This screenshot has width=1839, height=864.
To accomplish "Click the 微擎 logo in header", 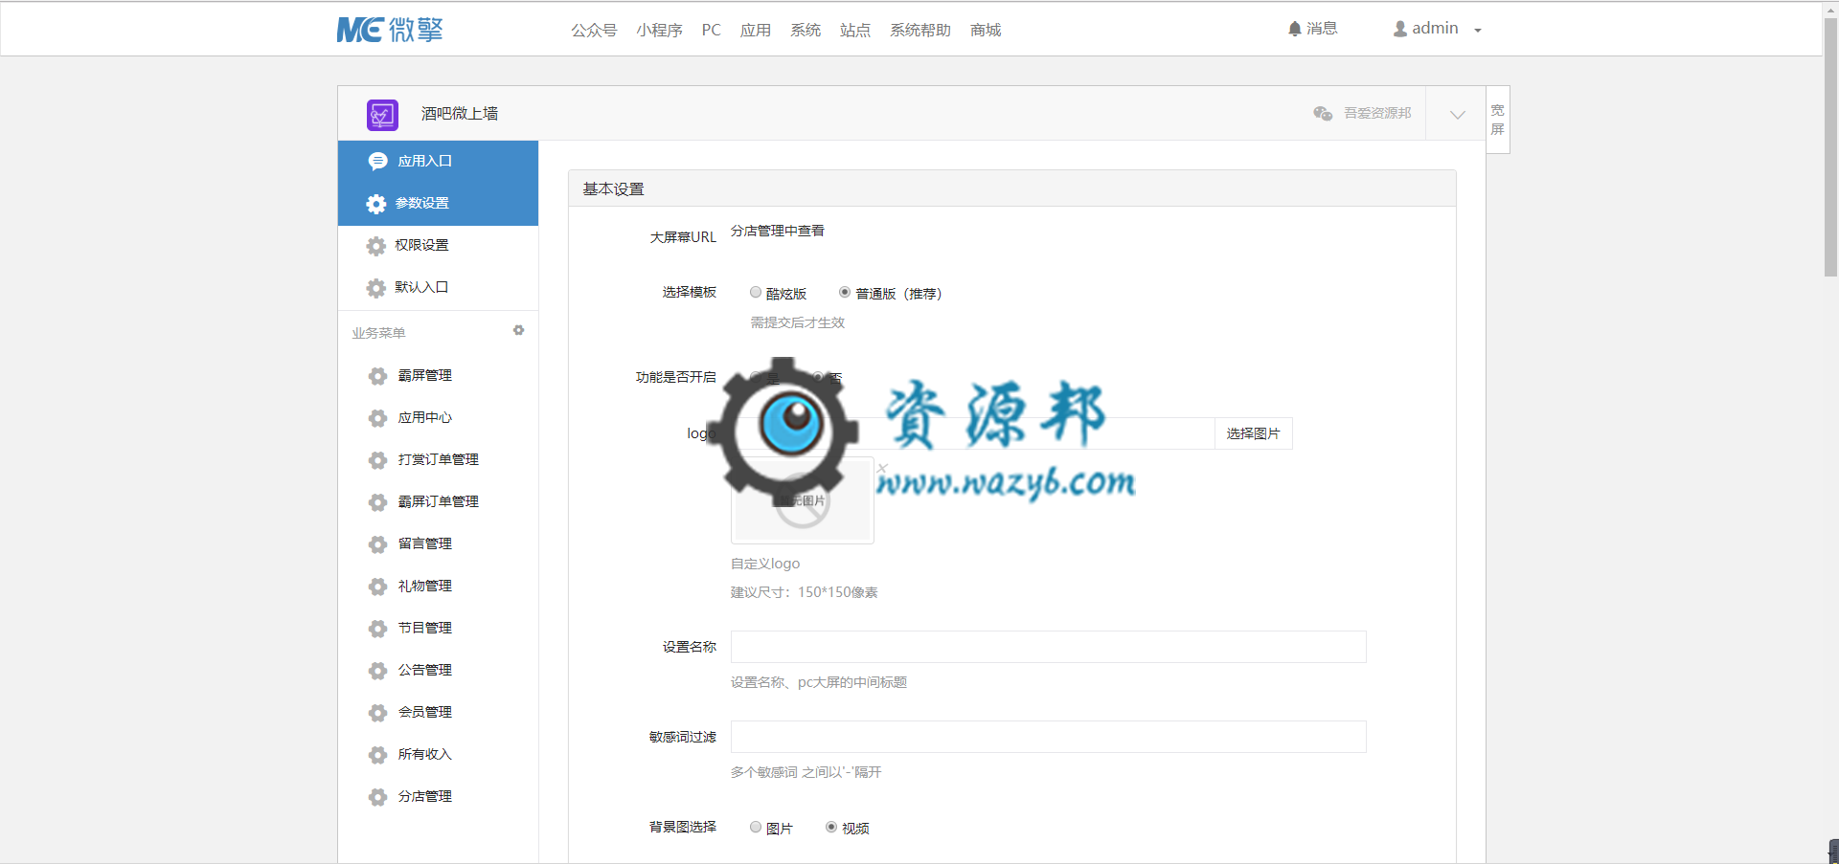I will [390, 30].
